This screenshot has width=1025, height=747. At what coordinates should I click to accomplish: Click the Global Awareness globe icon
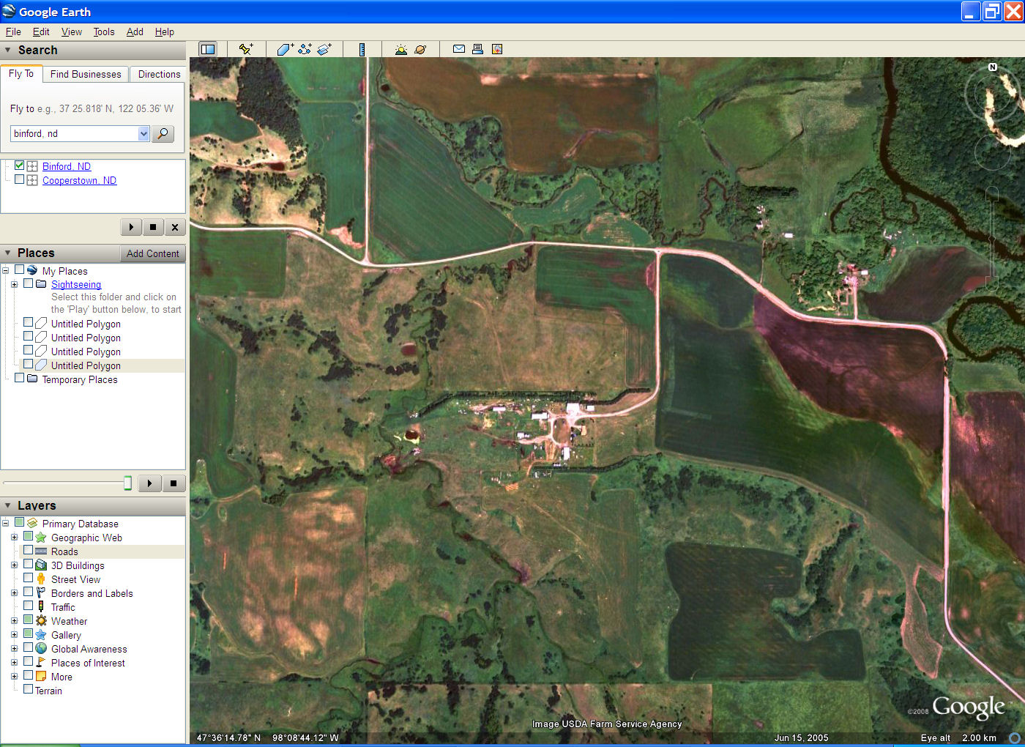(x=41, y=649)
